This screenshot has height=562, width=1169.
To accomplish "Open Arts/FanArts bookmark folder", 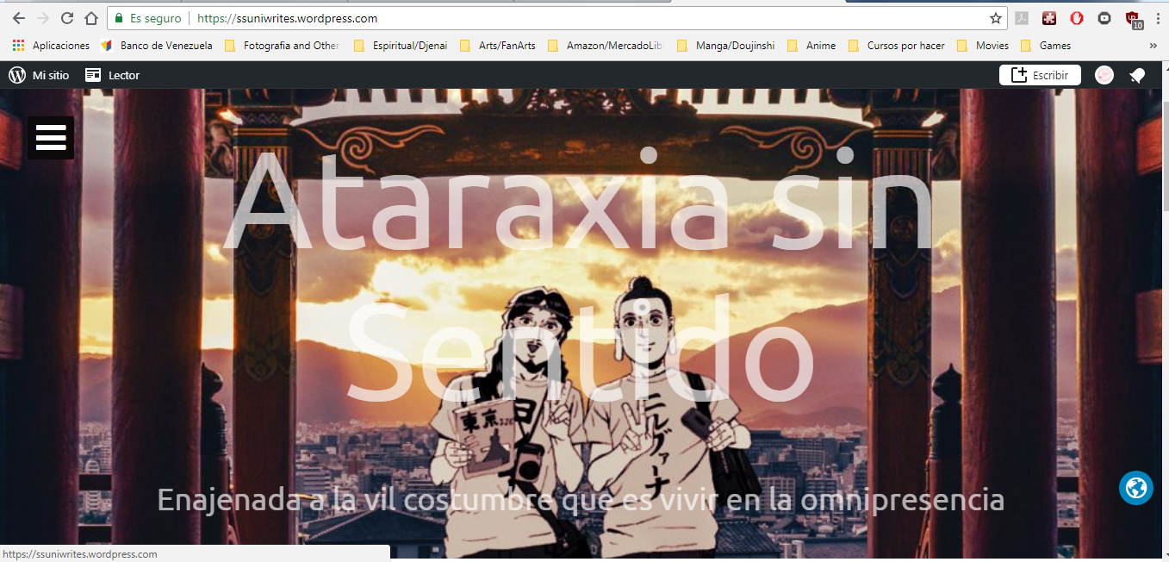I will tap(498, 46).
